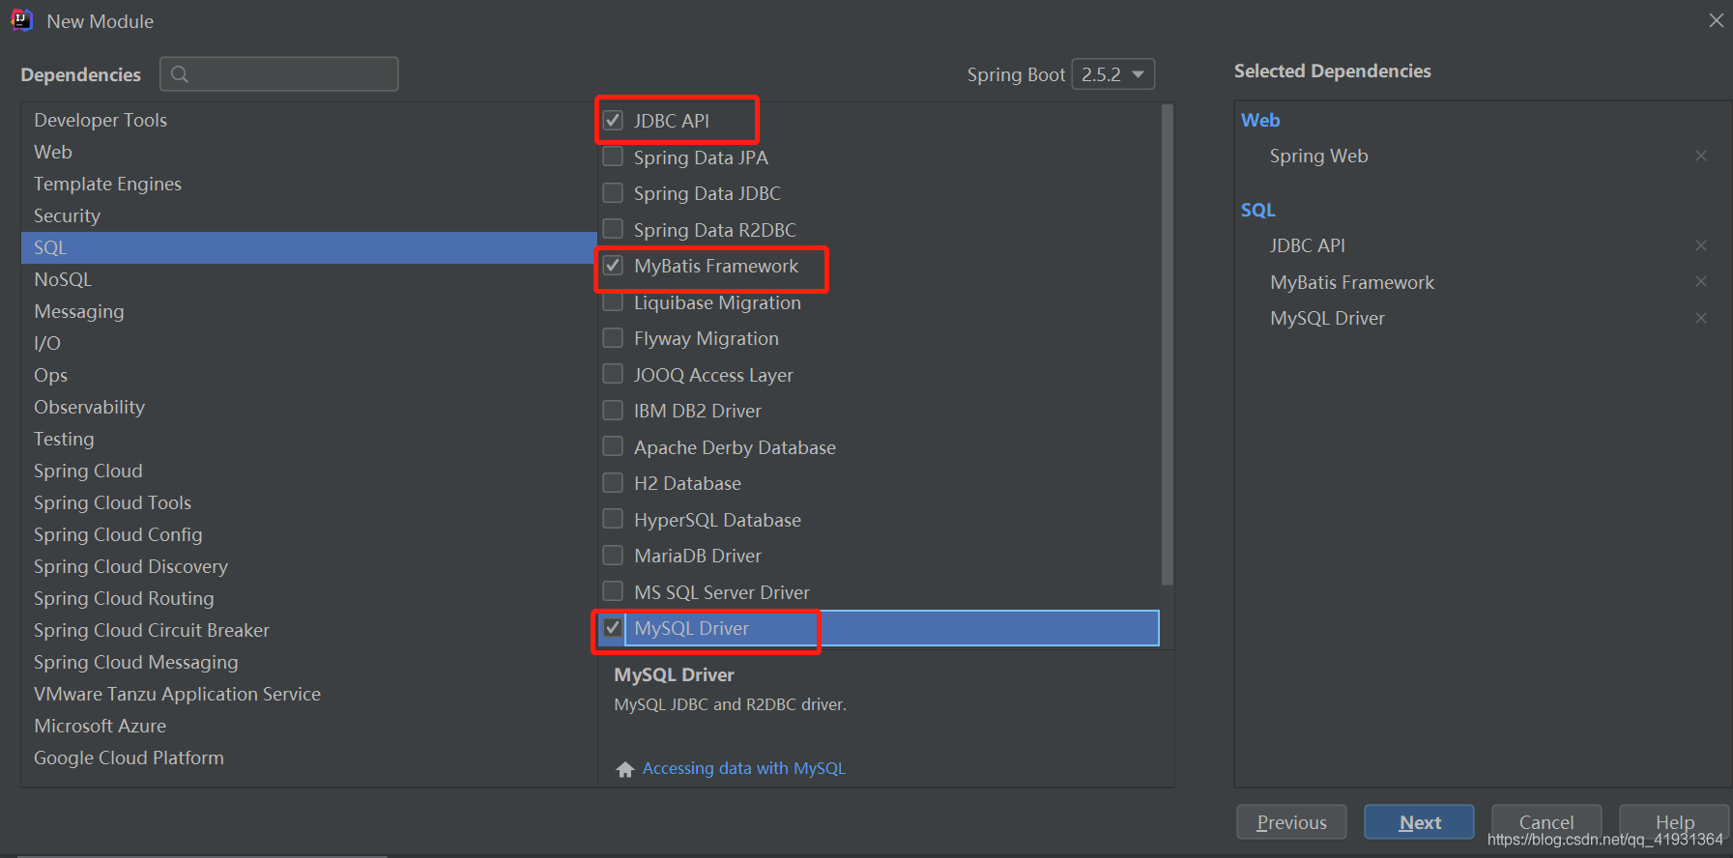Uncheck the MyBatis Framework checkbox
The height and width of the screenshot is (858, 1733).
point(613,265)
